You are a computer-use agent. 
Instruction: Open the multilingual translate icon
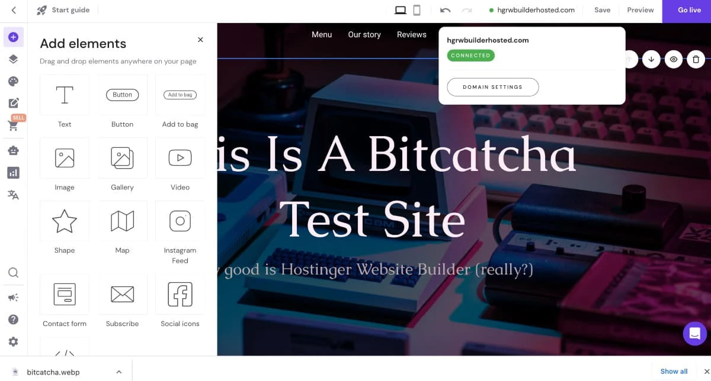13,195
